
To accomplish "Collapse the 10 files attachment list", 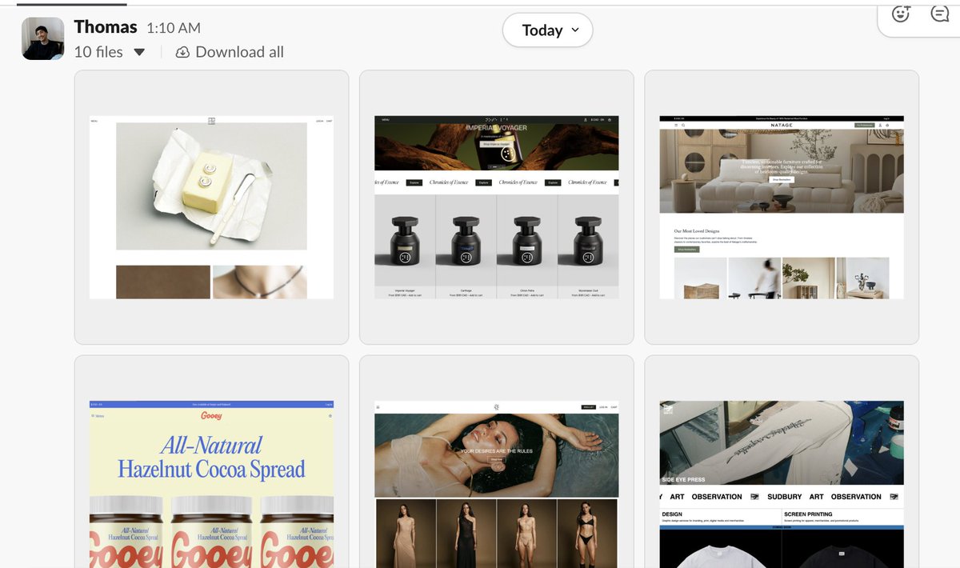I will click(139, 52).
